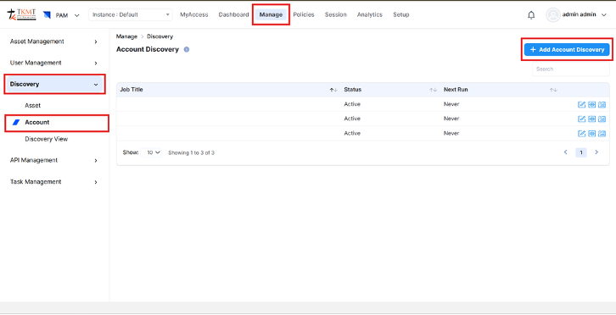This screenshot has height=315, width=616.
Task: Open the Instance : Default dropdown
Action: click(131, 15)
